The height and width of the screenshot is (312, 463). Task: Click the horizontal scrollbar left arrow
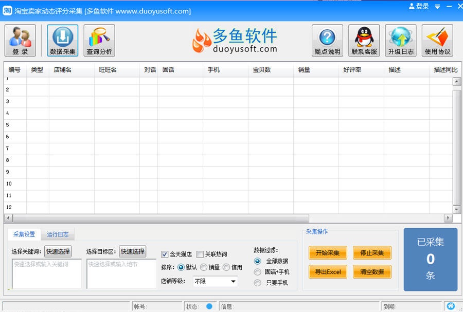click(8, 218)
